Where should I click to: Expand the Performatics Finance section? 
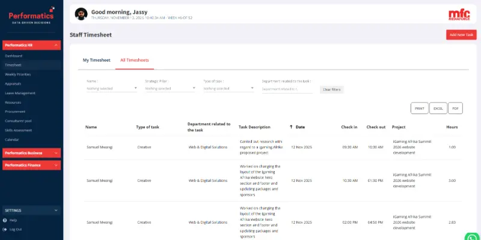57,165
